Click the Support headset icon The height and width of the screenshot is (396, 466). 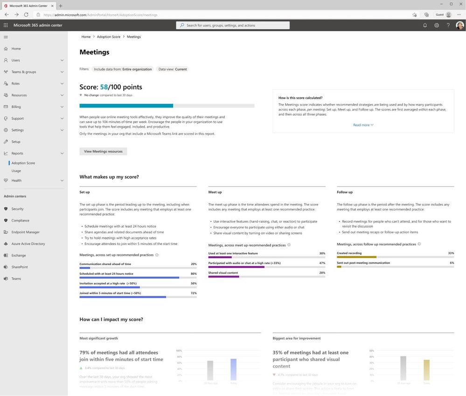coord(6,118)
